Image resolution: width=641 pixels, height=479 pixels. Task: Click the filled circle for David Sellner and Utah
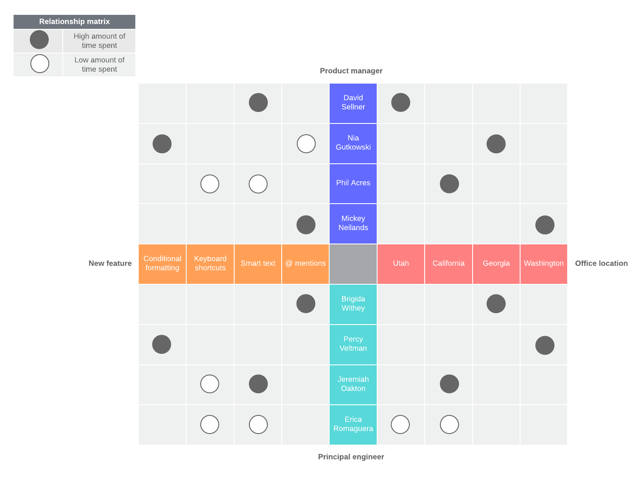coord(400,103)
